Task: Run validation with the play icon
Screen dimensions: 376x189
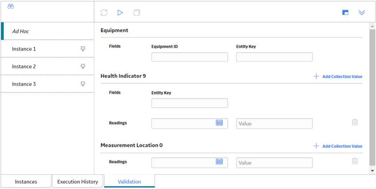Action: coord(120,13)
